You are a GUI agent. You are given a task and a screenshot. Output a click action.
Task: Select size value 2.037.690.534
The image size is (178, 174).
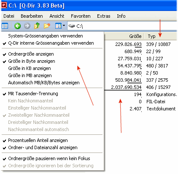(x=126, y=87)
